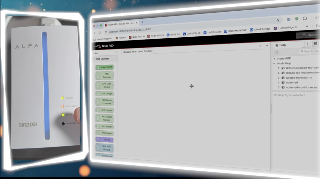Image resolution: width=320 pixels, height=179 pixels.
Task: Expand @node-red-matter help entry
Action: (x=279, y=73)
